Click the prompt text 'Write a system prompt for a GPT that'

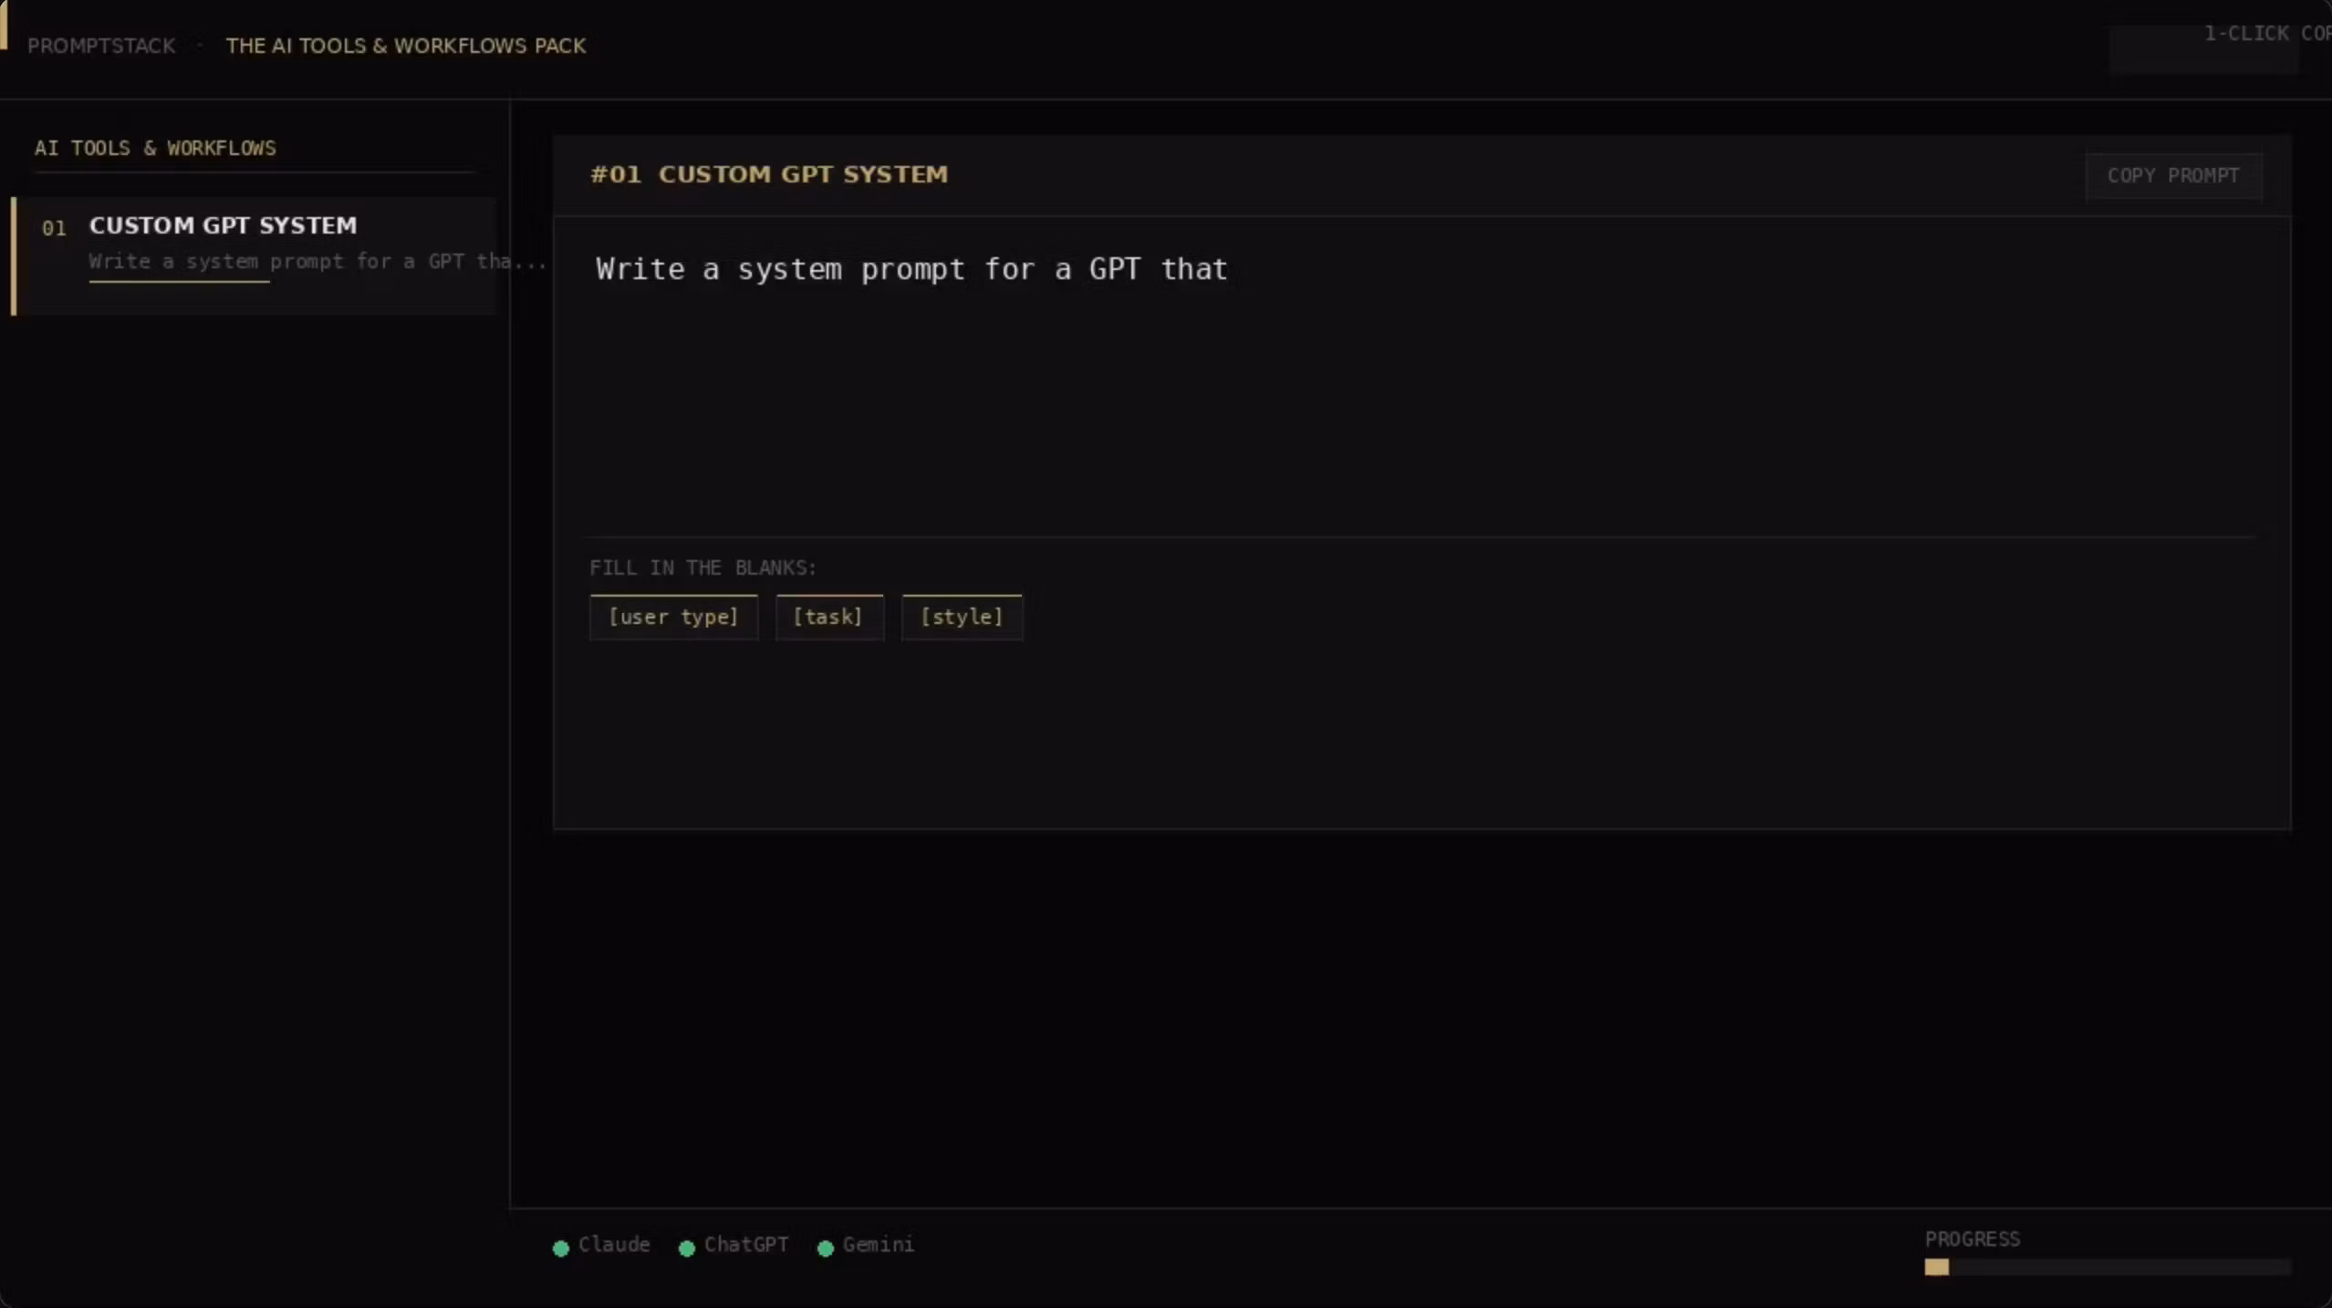(911, 270)
